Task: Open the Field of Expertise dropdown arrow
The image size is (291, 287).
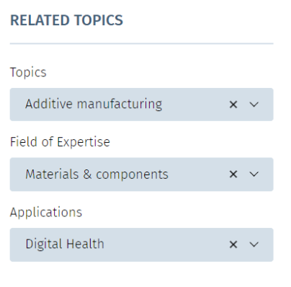Action: [254, 175]
